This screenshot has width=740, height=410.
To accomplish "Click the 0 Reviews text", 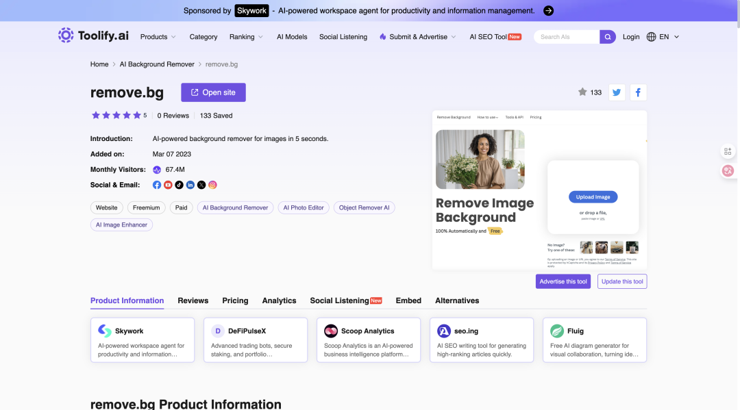I will (173, 116).
